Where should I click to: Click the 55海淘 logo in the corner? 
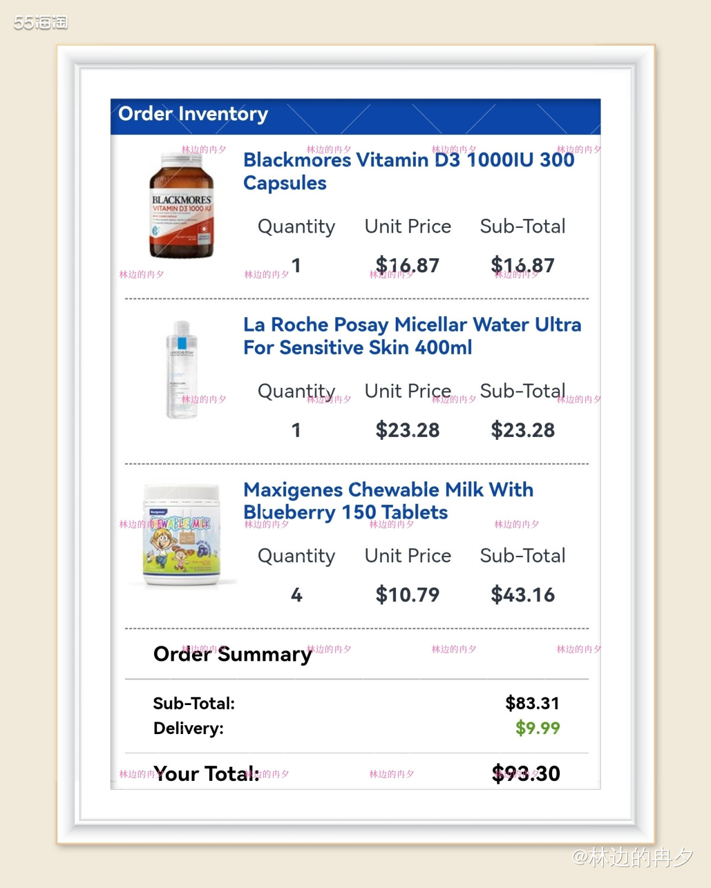pos(40,22)
